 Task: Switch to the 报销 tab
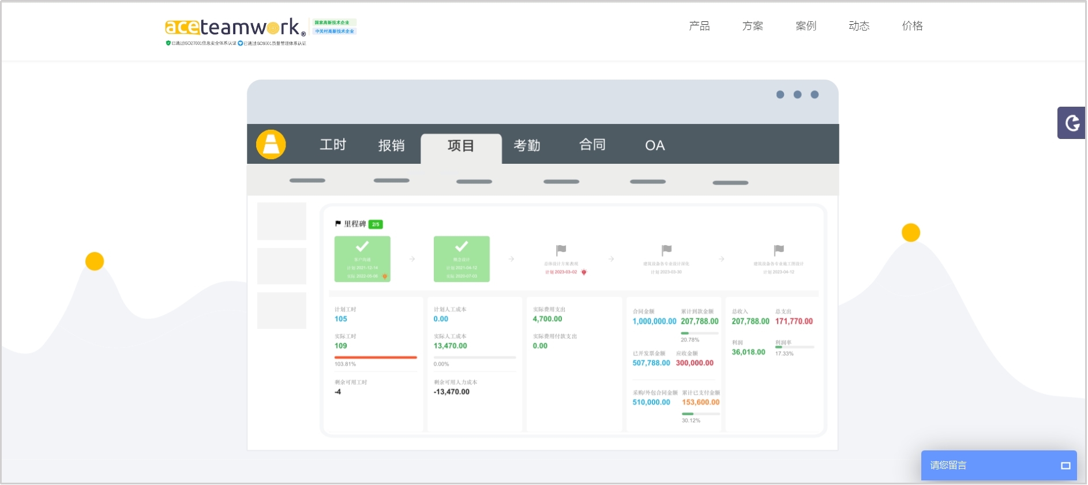391,145
